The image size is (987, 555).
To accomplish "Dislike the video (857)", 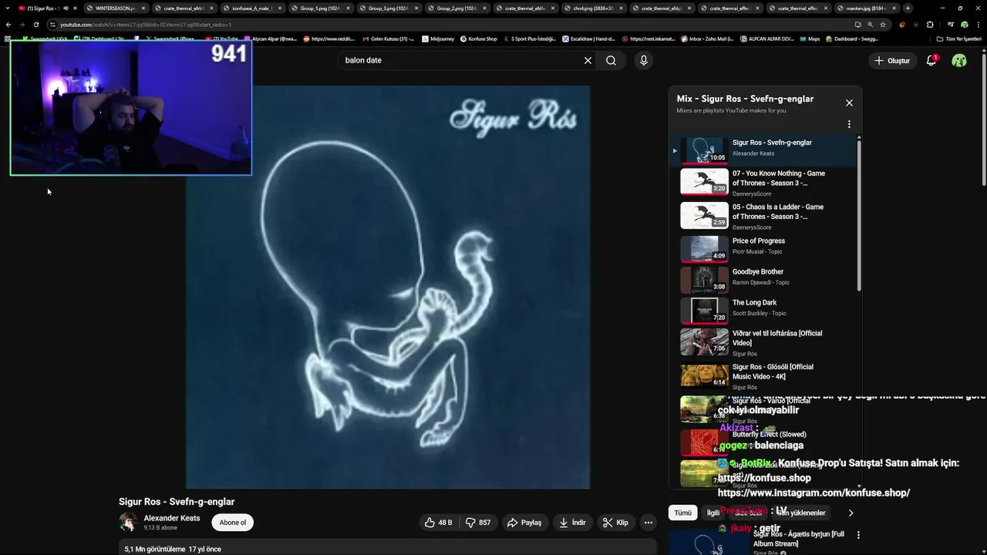I will (x=478, y=523).
